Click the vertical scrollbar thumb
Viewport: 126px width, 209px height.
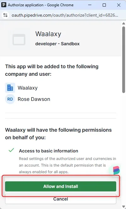point(123,60)
